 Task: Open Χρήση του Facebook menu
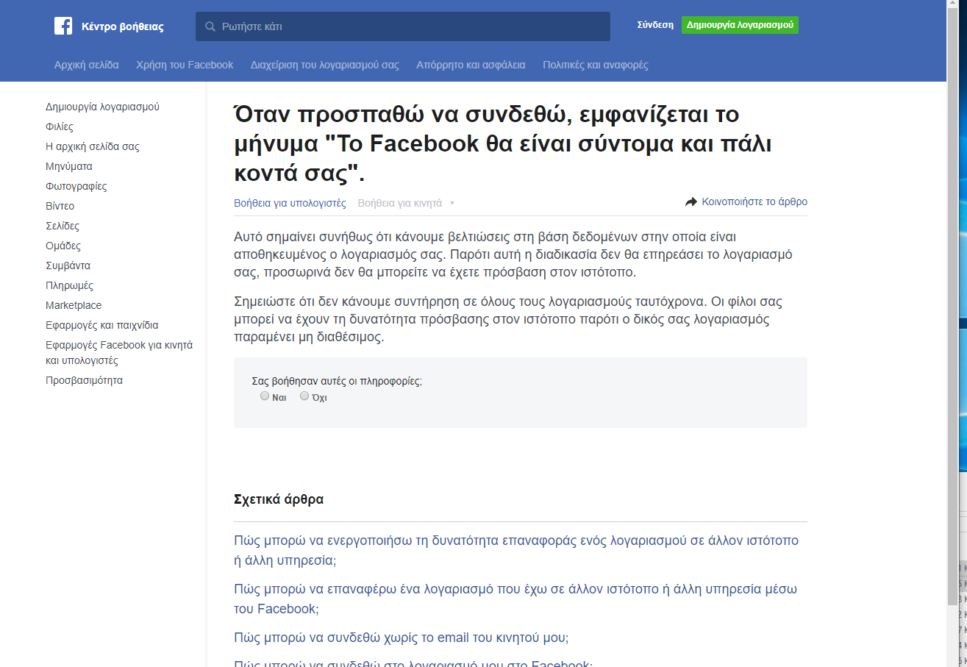185,65
